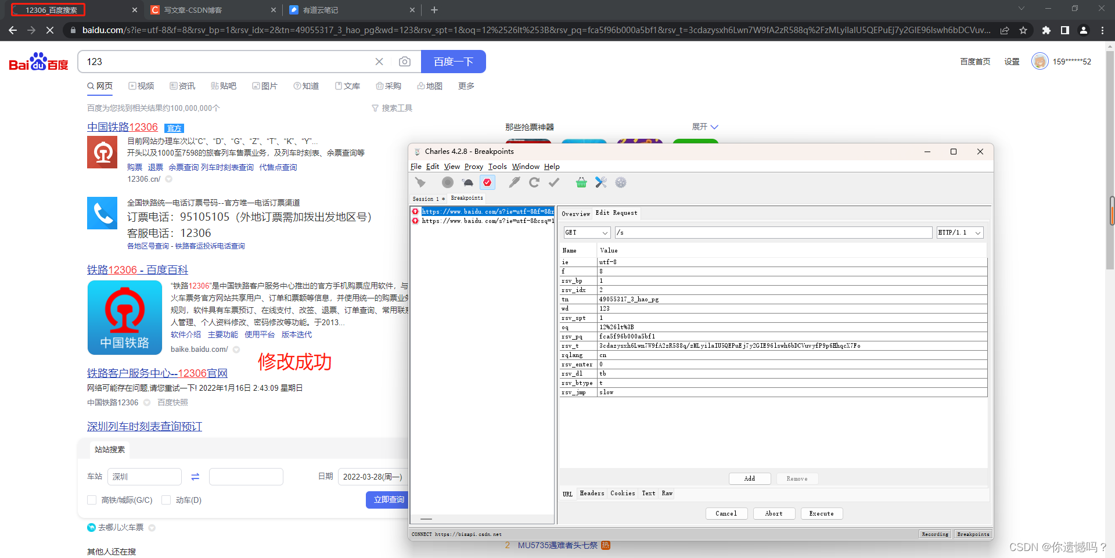Viewport: 1115px width, 558px height.
Task: Open the Chrome tab search chevron
Action: point(1022,8)
